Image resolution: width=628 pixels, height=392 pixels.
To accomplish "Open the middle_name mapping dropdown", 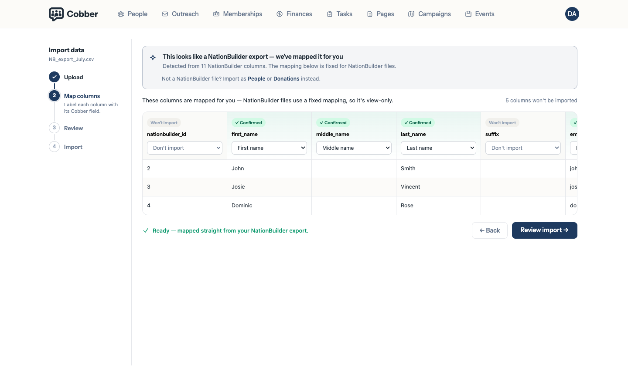I will pyautogui.click(x=354, y=148).
